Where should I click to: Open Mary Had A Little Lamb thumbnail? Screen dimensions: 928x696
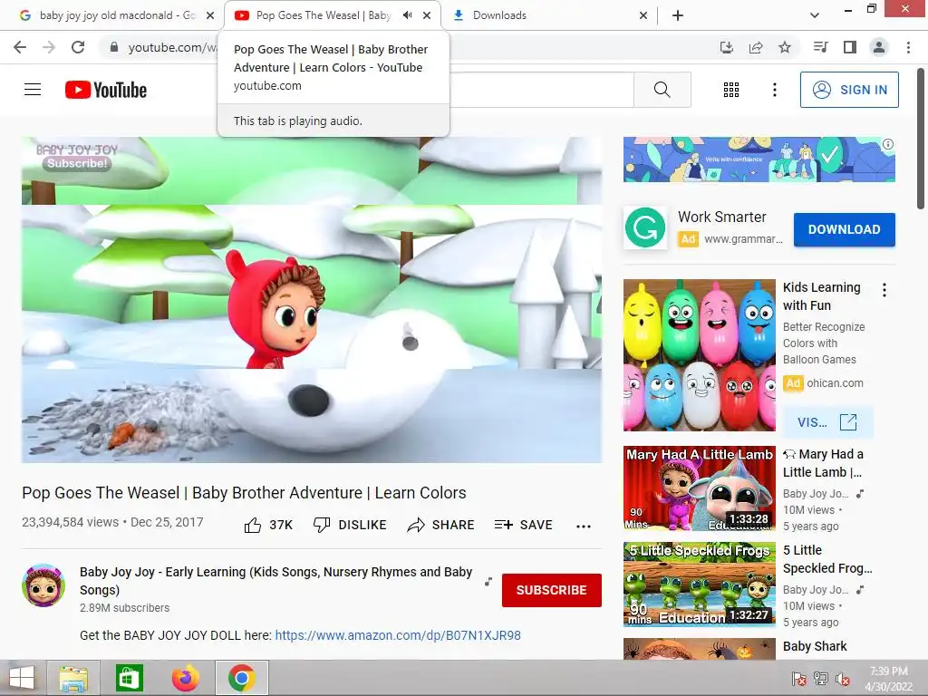699,488
